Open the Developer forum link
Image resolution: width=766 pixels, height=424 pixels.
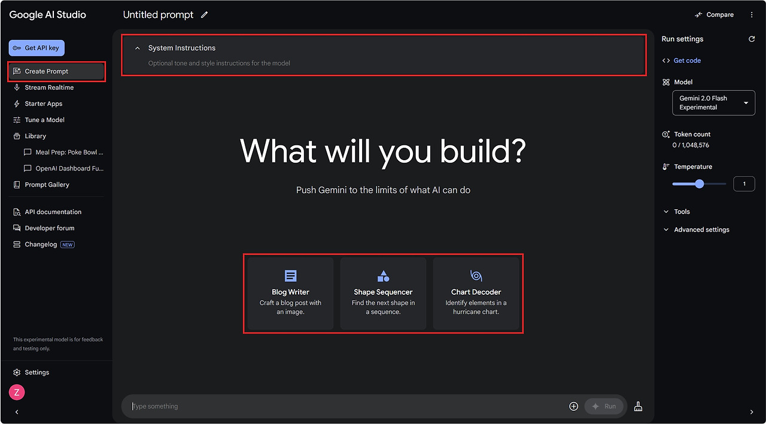click(x=50, y=228)
